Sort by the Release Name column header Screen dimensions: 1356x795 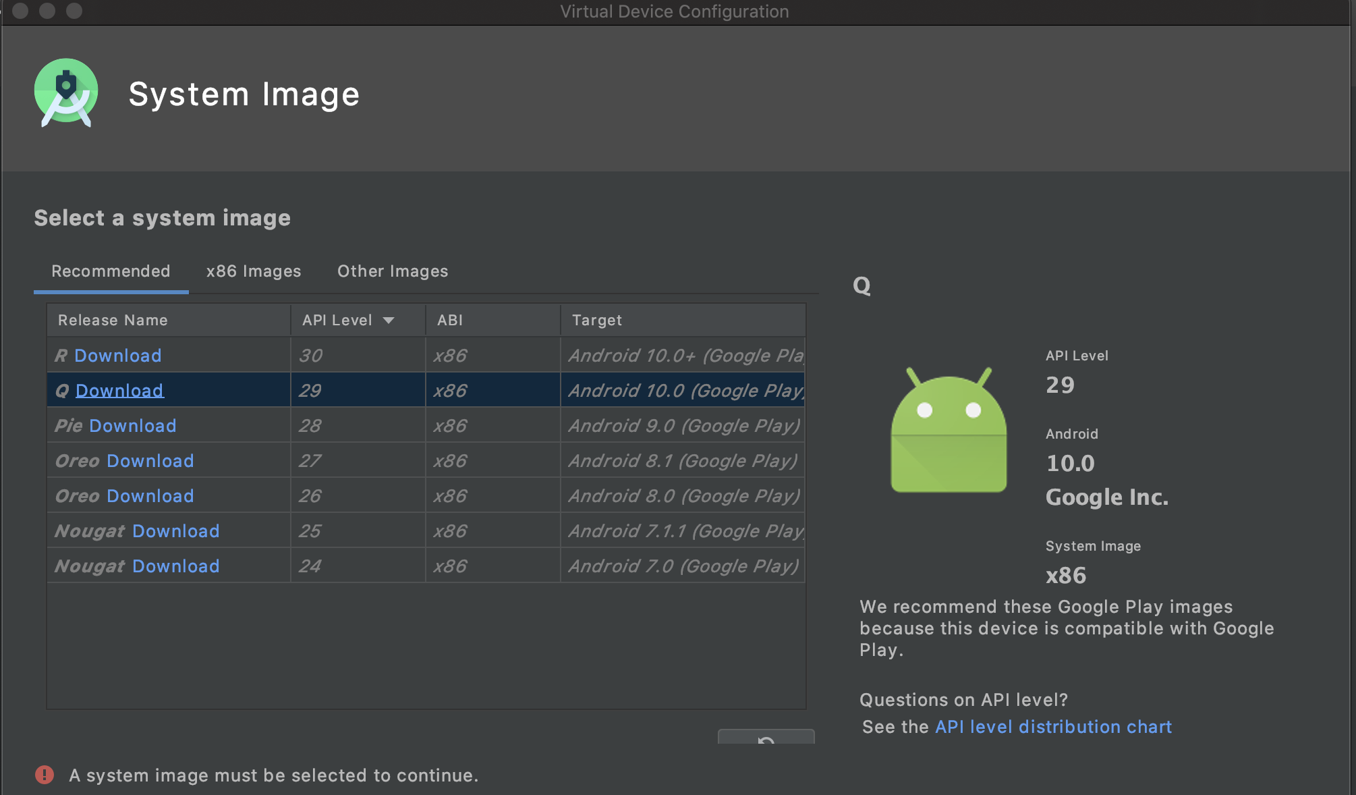[113, 320]
